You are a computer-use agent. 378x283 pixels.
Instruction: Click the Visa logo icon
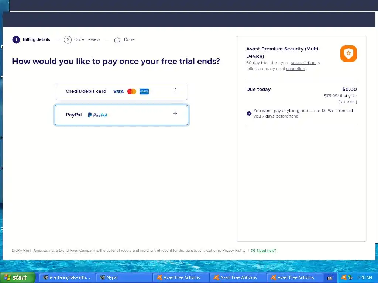[x=118, y=91]
